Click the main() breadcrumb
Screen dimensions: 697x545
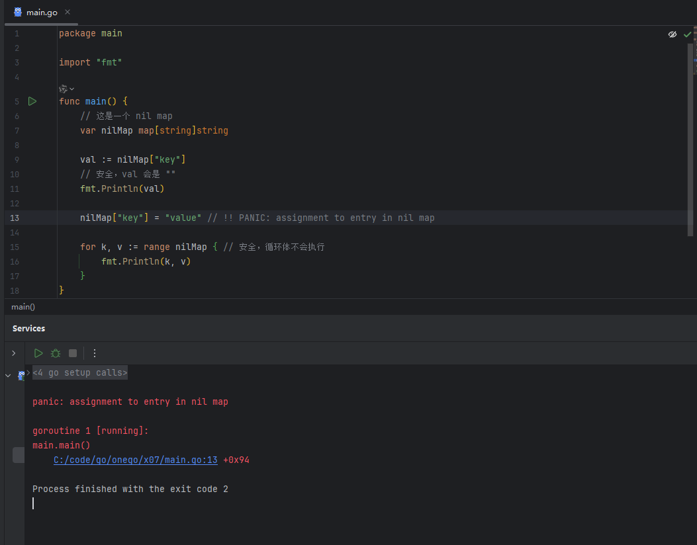click(x=23, y=307)
